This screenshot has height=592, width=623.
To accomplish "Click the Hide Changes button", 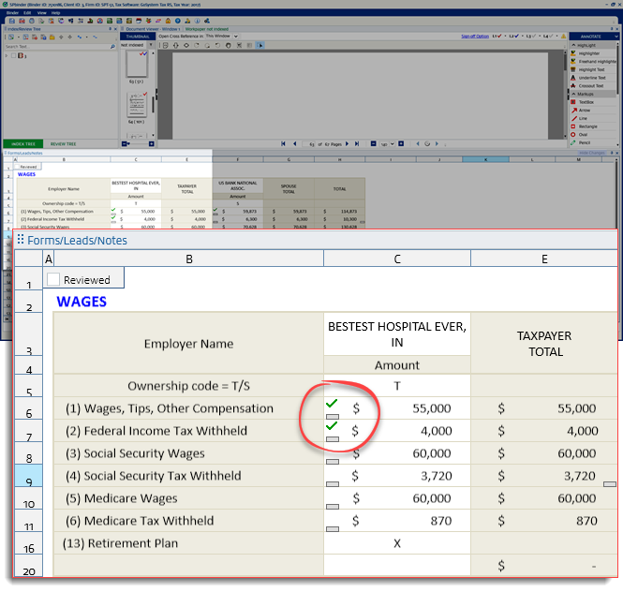I will pos(591,152).
